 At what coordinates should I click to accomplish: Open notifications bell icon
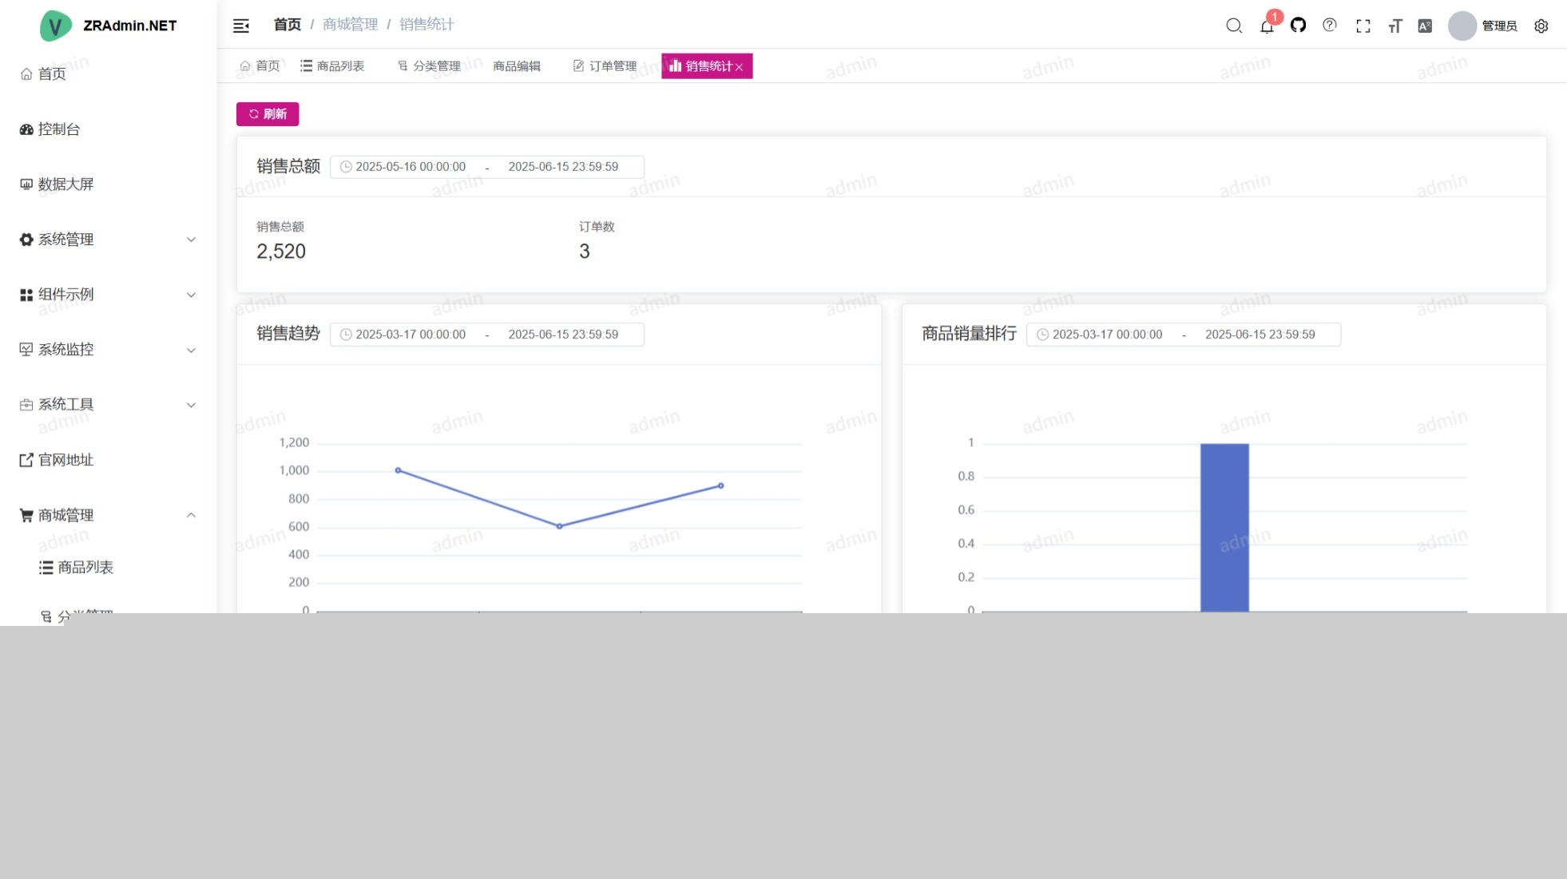1267,26
